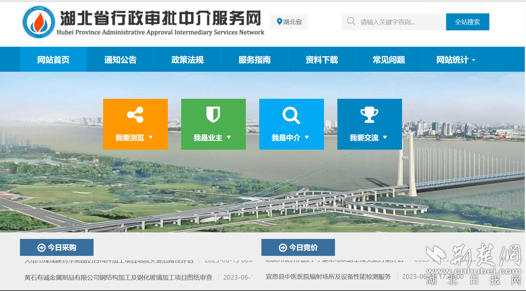Expand the 我要浏览 dropdown arrow
Screen dimensions: 526x291
[x=150, y=137]
